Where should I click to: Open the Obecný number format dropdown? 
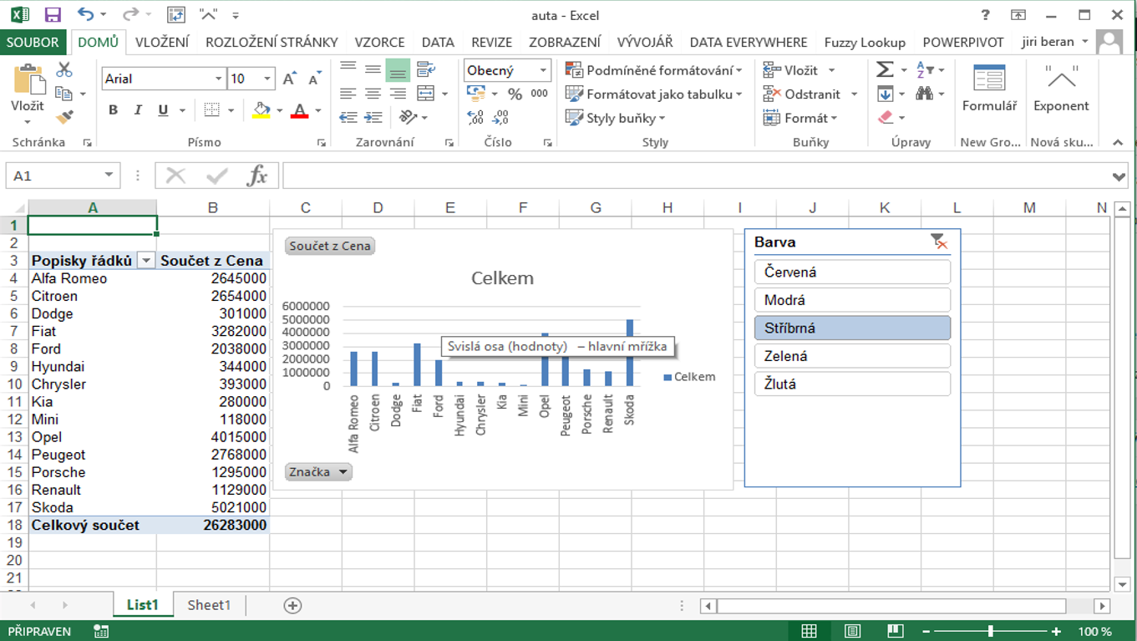543,70
